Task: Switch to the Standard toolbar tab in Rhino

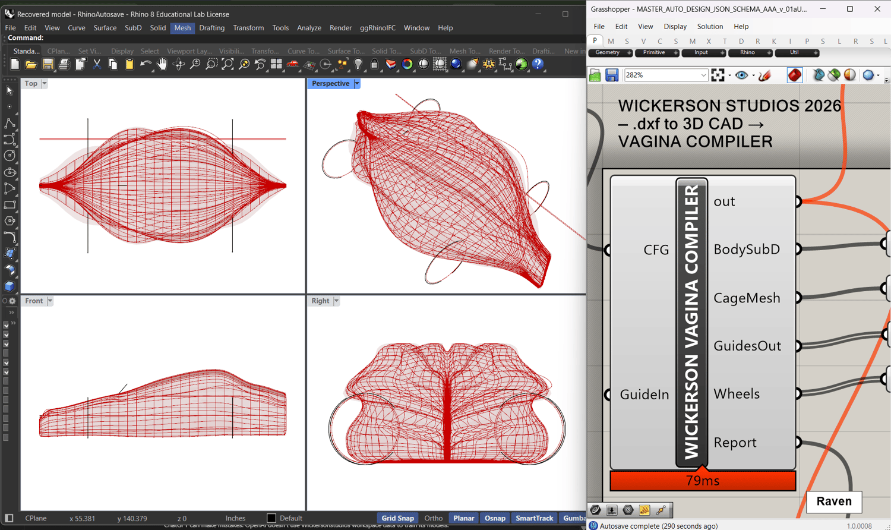Action: (x=26, y=51)
